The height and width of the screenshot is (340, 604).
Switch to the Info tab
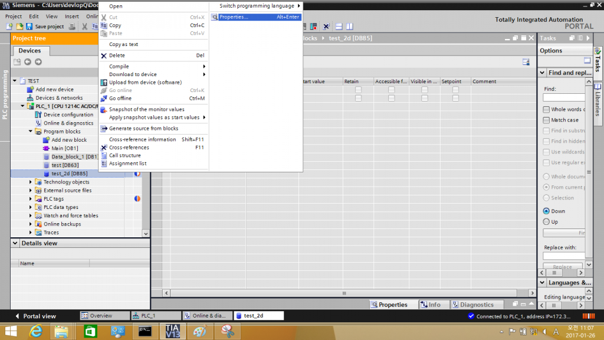(x=435, y=305)
